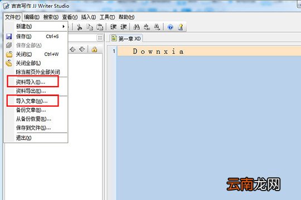Click the Find binoculars toolbar icon

click(137, 27)
